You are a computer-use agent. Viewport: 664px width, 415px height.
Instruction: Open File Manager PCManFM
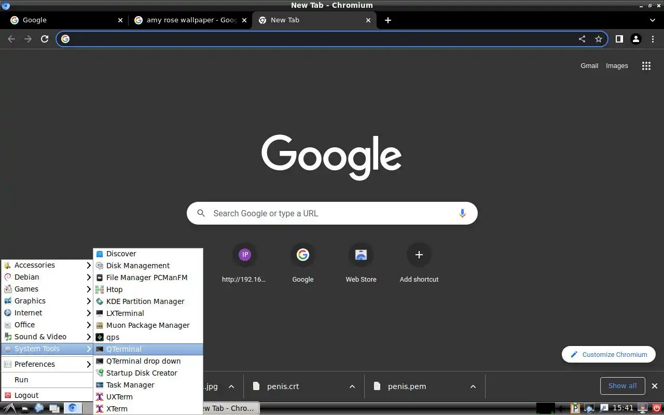pyautogui.click(x=148, y=278)
